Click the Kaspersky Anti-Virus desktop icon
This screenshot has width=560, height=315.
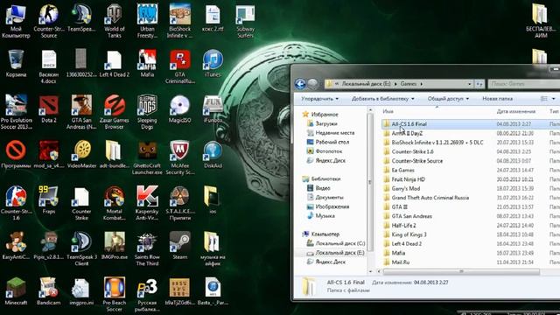(147, 203)
